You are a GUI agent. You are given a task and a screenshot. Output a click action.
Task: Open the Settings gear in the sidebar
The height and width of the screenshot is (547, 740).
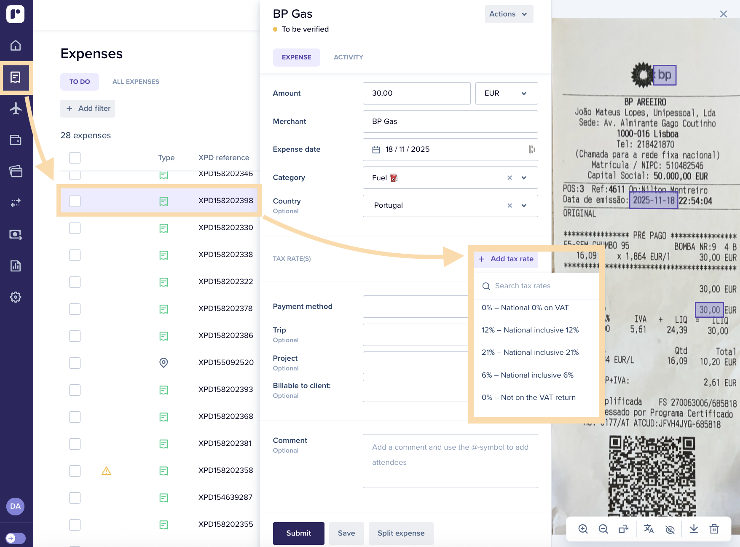[16, 297]
